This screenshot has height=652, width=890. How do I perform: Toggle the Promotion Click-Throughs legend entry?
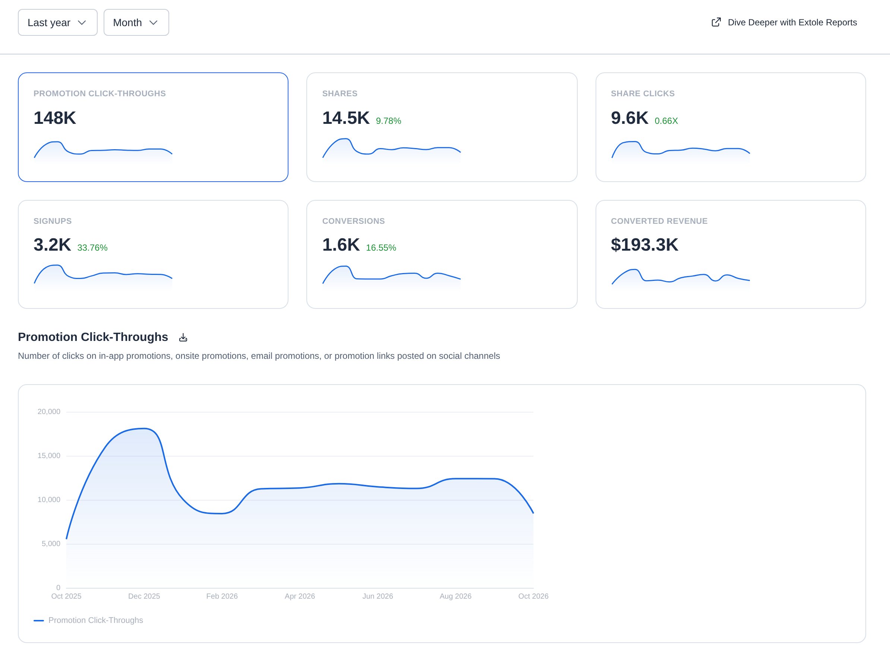coord(88,620)
